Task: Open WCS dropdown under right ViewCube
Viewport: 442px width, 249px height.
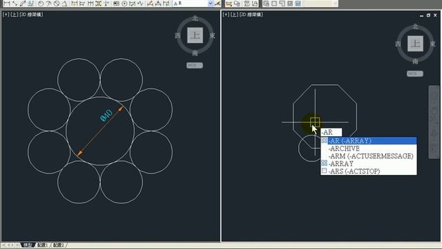Action: [414, 73]
